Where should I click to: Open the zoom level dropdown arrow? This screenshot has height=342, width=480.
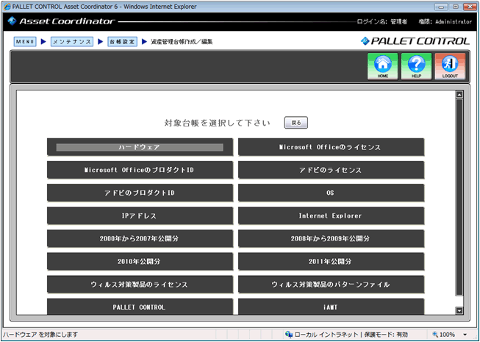465,335
